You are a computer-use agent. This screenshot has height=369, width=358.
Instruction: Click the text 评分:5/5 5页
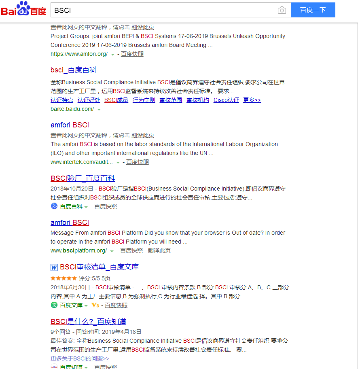95,278
